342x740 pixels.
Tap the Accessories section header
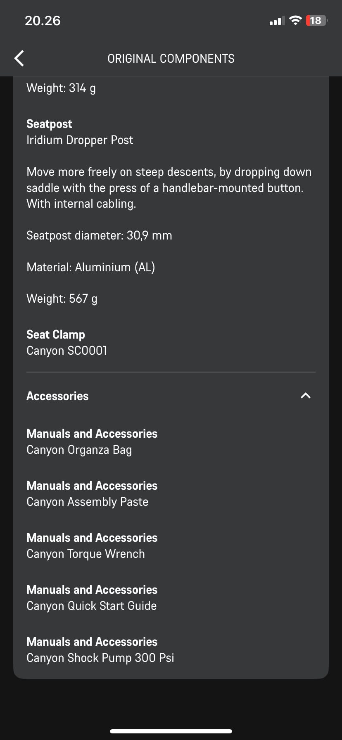(57, 396)
